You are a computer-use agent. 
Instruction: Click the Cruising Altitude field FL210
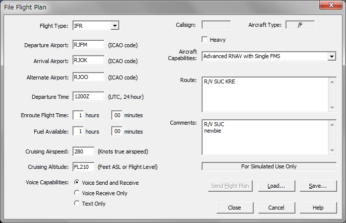pos(83,167)
